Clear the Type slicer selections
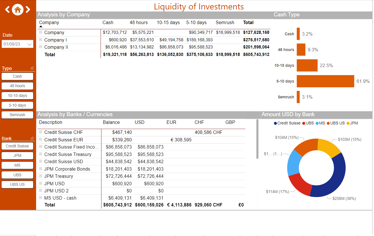 pos(32,68)
